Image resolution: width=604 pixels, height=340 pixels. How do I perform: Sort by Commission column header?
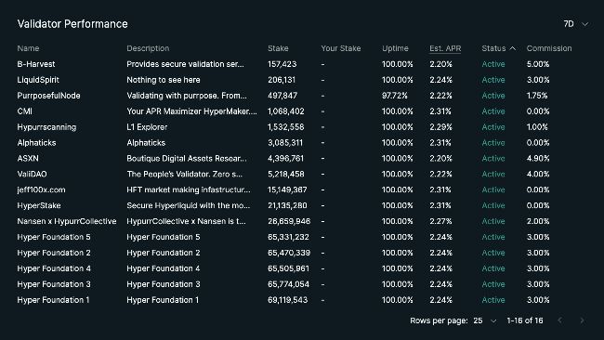click(549, 48)
